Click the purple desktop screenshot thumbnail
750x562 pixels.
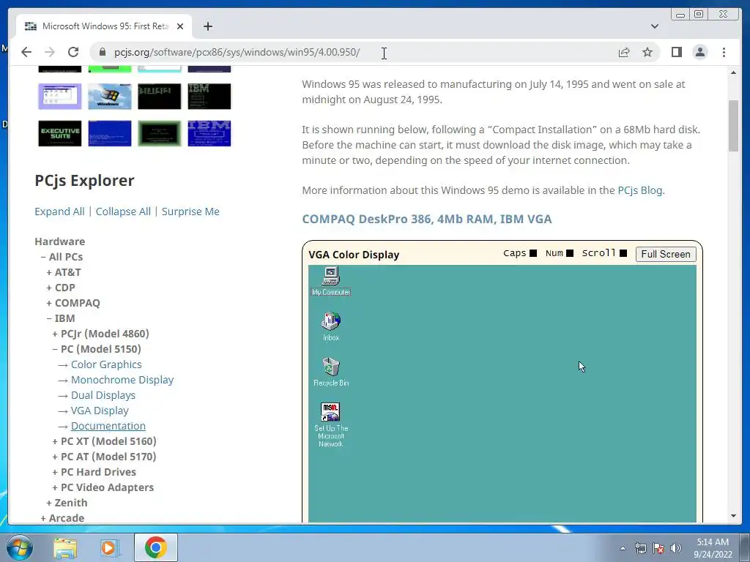[60, 96]
